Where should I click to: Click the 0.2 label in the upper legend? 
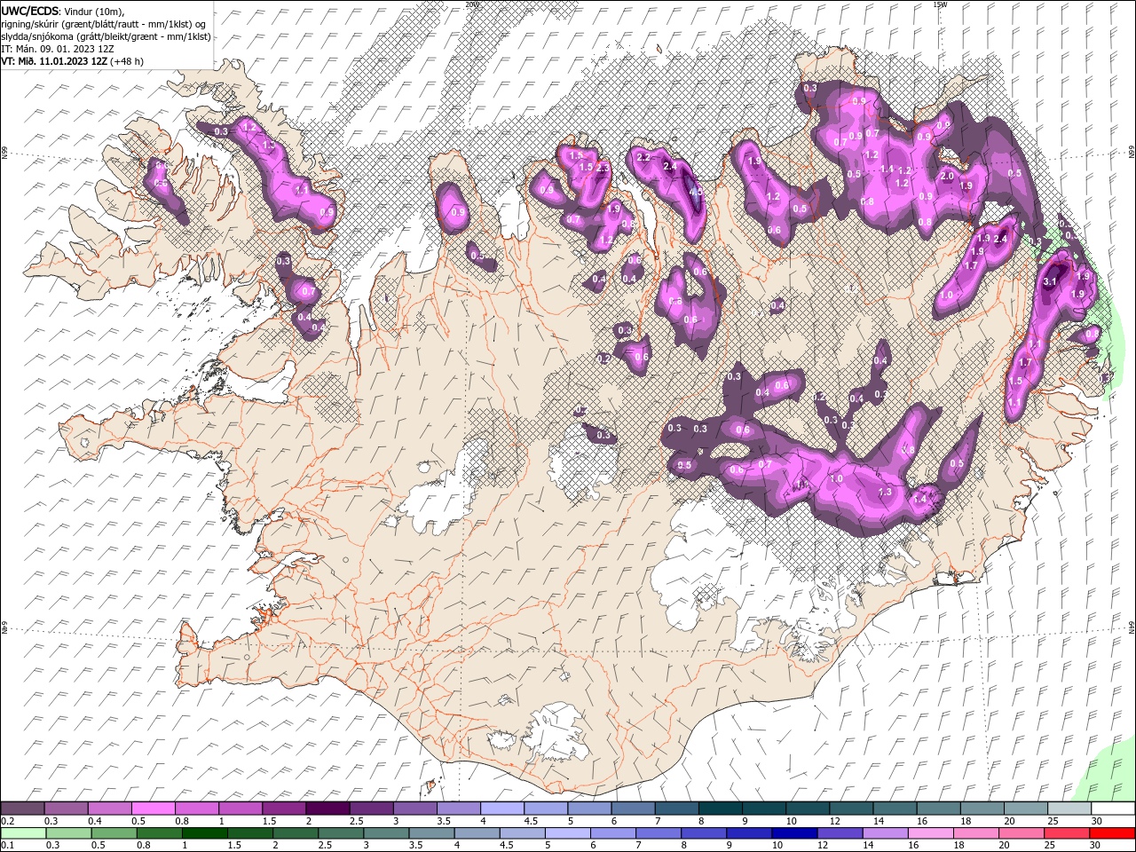9,821
